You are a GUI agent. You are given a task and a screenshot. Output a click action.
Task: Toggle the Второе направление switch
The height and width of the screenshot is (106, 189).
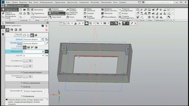[x=28, y=66]
